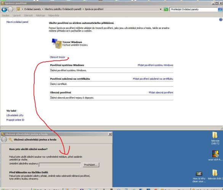Click the Prohledat Ovládací panely search box
The height and width of the screenshot is (190, 223).
pos(194,9)
